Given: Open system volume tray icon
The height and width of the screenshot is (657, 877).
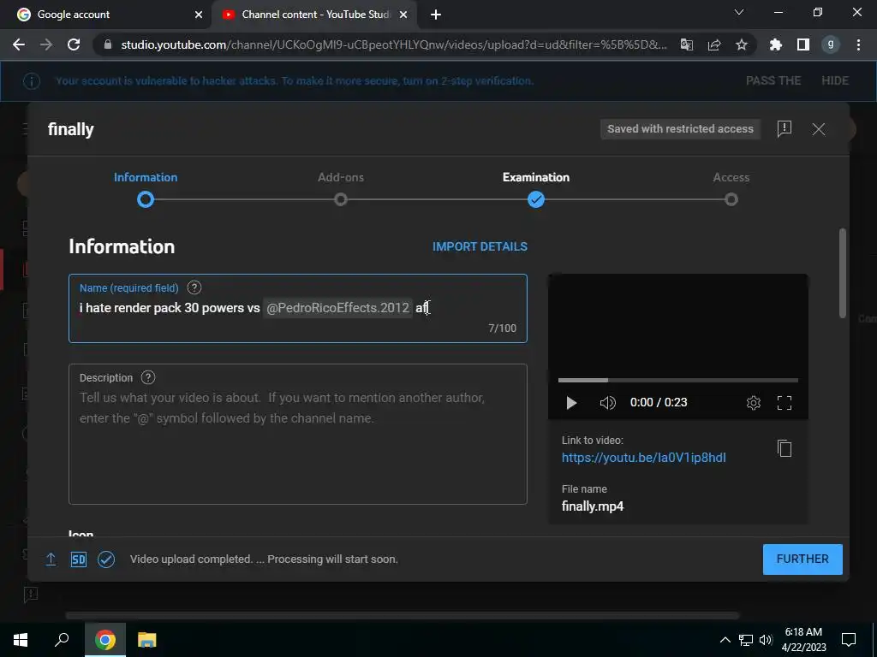Looking at the screenshot, I should tap(767, 640).
